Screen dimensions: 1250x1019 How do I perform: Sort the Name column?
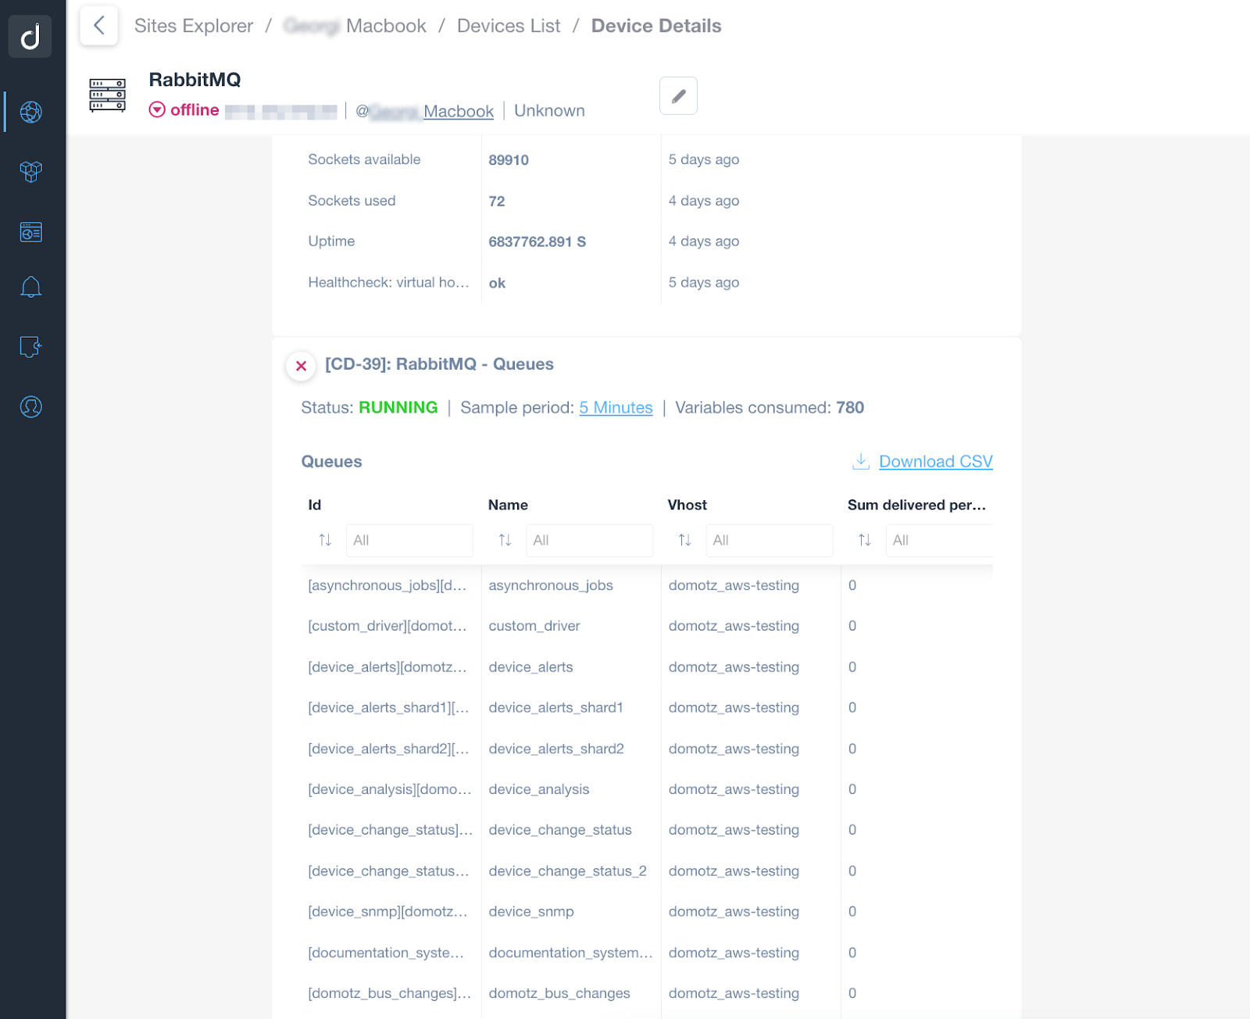(x=505, y=540)
